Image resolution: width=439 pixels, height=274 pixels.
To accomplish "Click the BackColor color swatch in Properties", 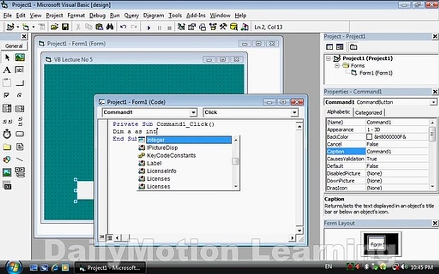I will (x=369, y=137).
